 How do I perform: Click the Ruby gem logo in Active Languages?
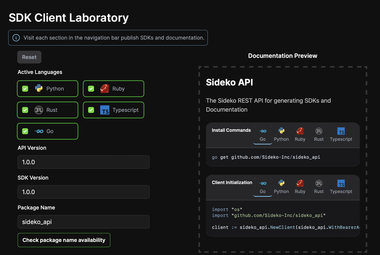point(104,88)
